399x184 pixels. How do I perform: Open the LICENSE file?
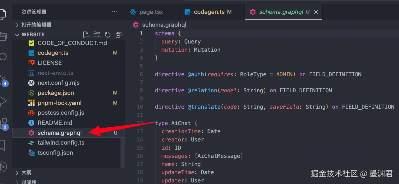pyautogui.click(x=50, y=63)
